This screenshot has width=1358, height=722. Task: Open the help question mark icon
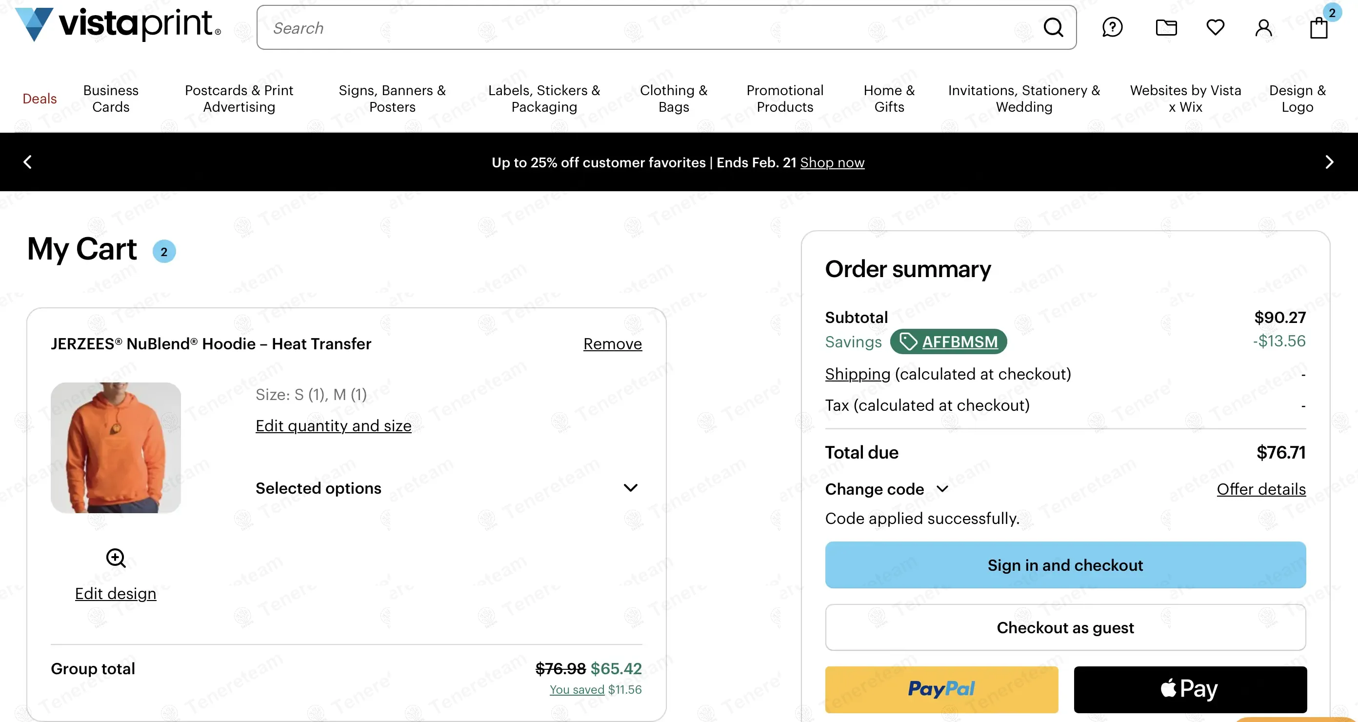(1112, 27)
